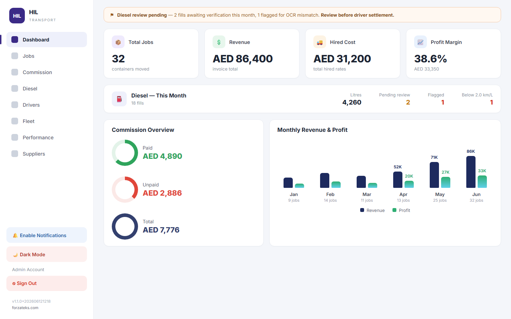Enable Notifications button
The image size is (511, 319).
[x=46, y=235]
